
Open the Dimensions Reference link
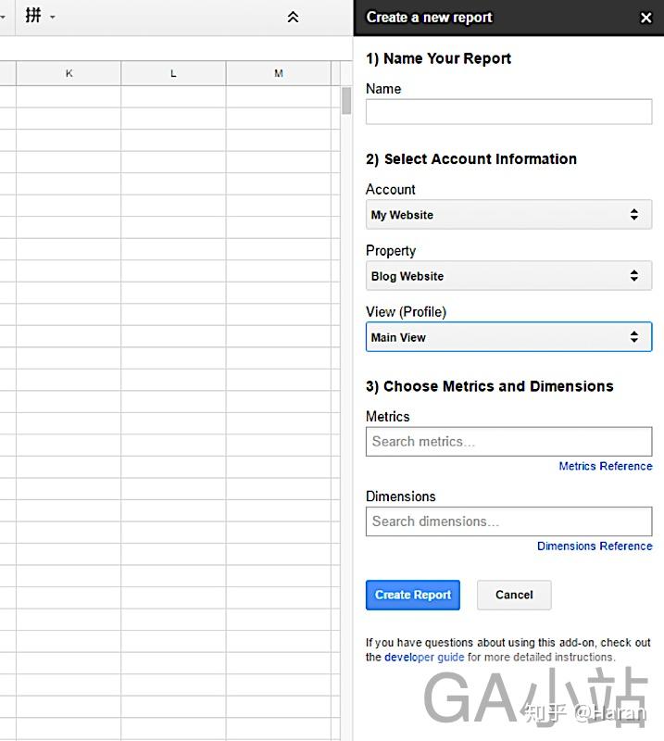(595, 546)
